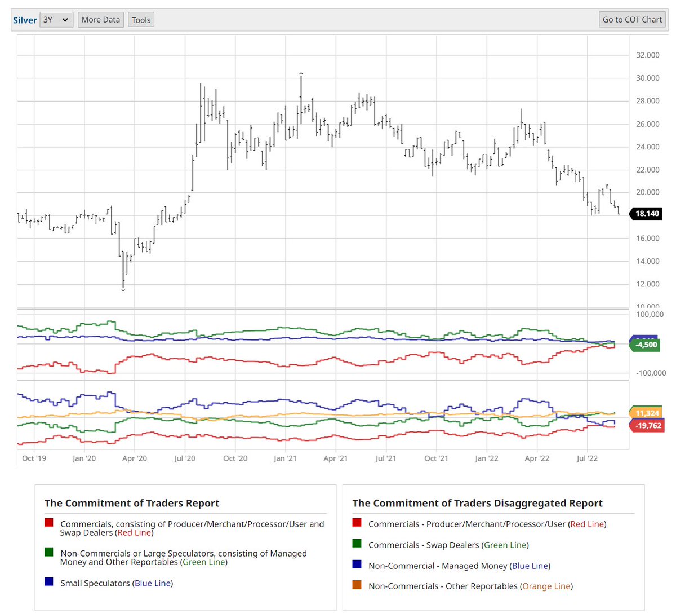Open the Tools menu button
Screen dimensions: 676x613
(x=141, y=20)
